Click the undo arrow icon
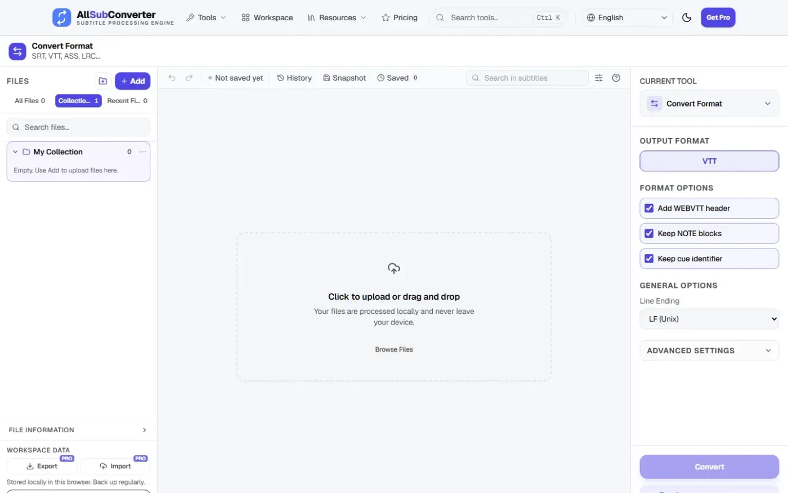This screenshot has height=493, width=788. (172, 78)
